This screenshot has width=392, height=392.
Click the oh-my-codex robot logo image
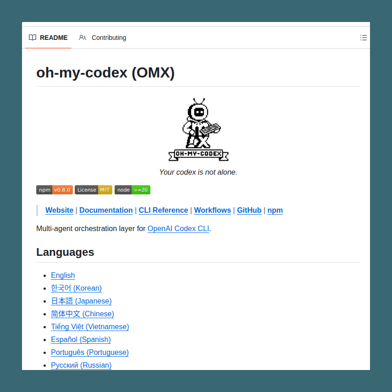tap(198, 129)
